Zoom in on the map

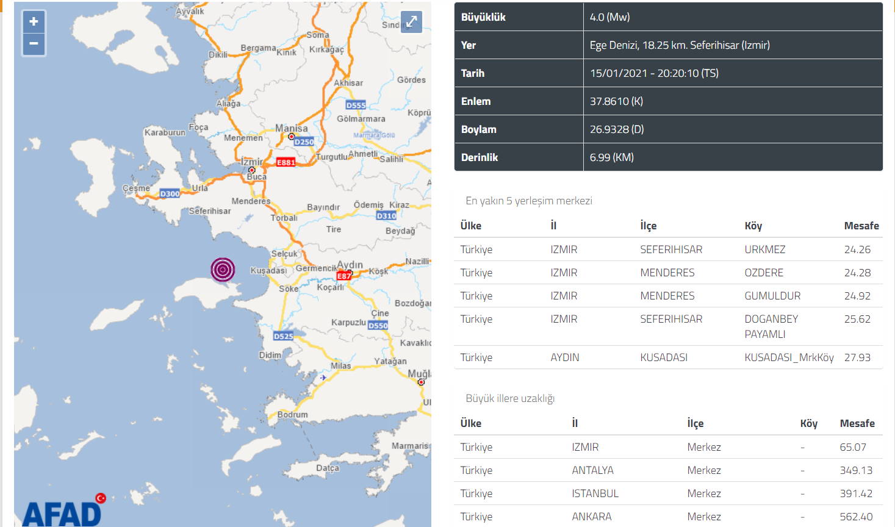pos(34,21)
